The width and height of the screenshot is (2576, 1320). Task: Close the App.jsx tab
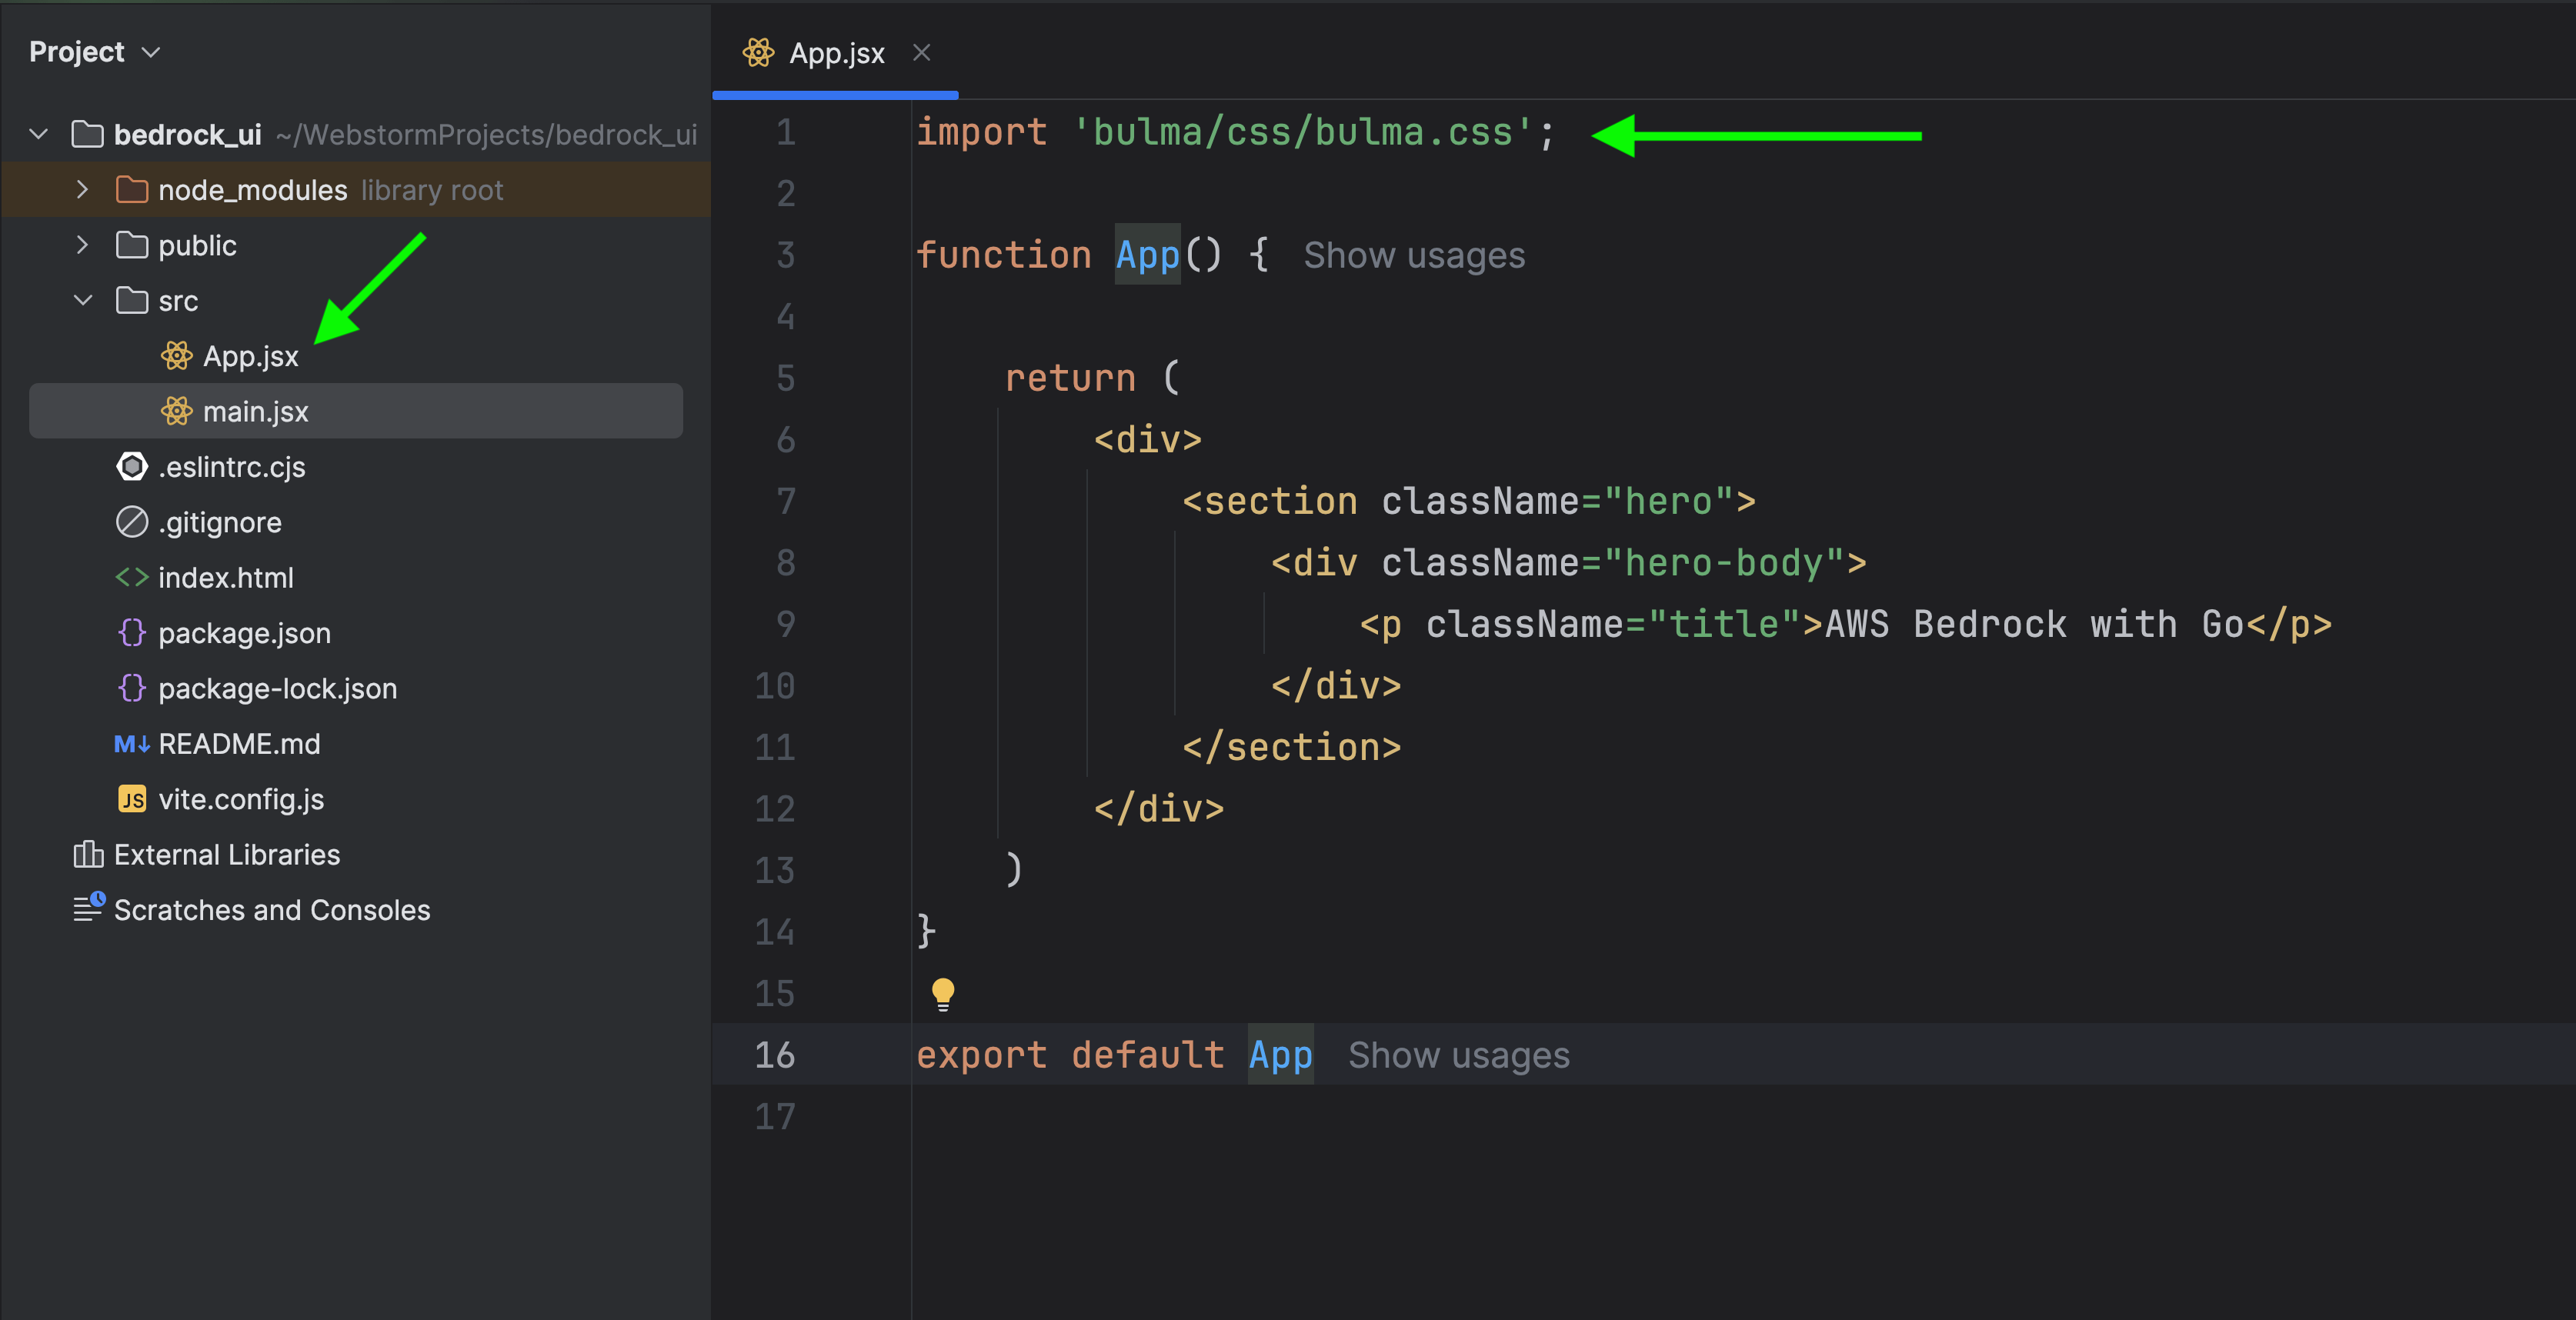[x=921, y=53]
